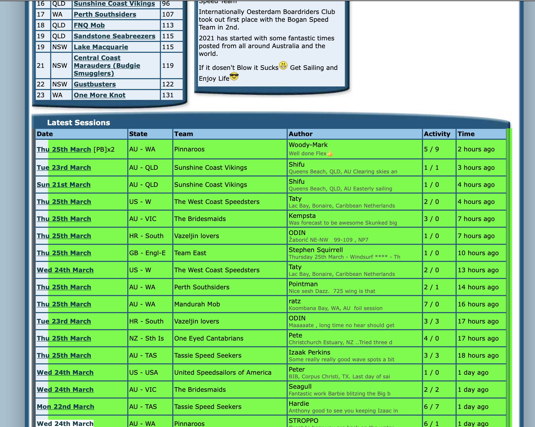This screenshot has width=535, height=427.
Task: Click thumbs up icon in Woody-Mark comment
Action: click(330, 153)
